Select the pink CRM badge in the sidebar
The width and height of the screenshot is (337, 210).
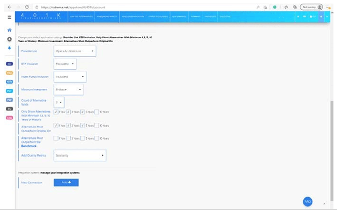coord(9,118)
